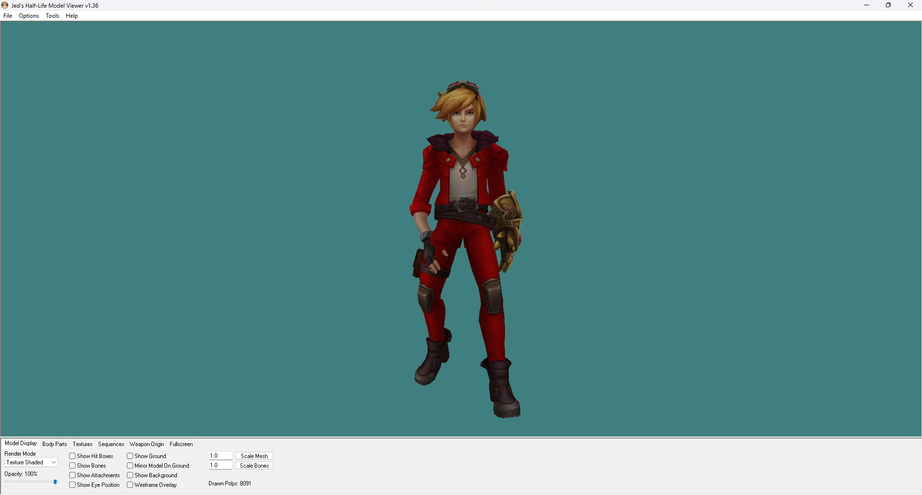
Task: Click the model viewer app icon
Action: click(5, 5)
